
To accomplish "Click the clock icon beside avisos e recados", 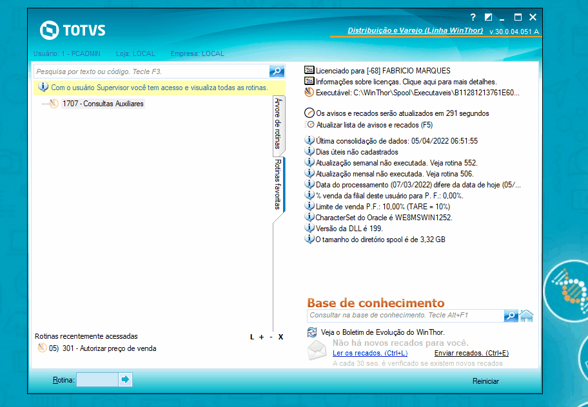I will (309, 113).
